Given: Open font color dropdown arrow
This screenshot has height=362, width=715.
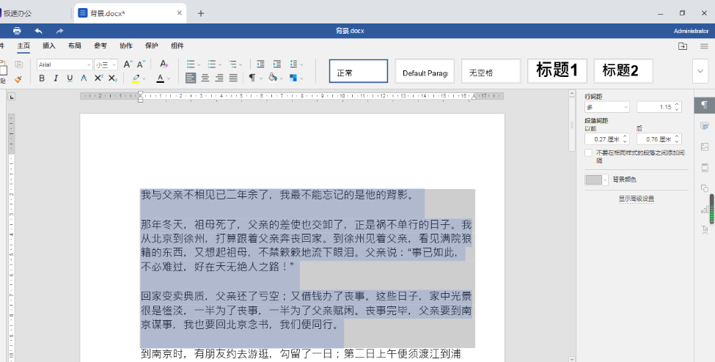Looking at the screenshot, I should (168, 79).
